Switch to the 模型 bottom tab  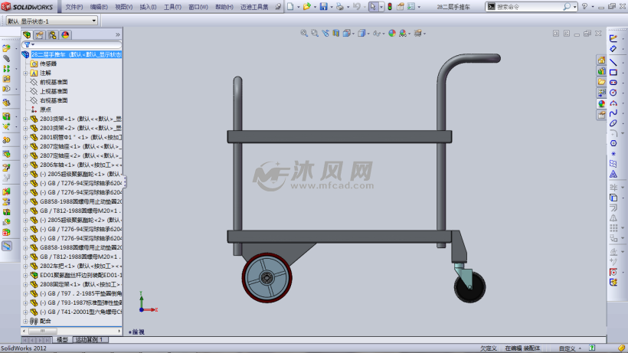point(62,340)
